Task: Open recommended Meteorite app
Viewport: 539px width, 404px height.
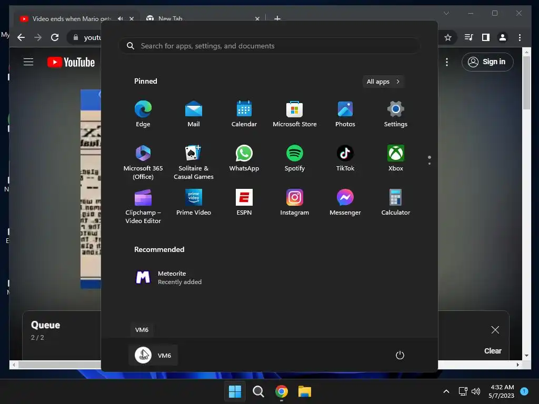Action: (168, 278)
